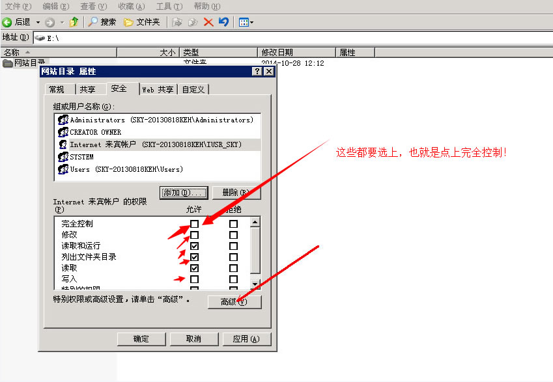Deny 完全控制 checkbox
Screen dimensions: 553x382
pos(233,224)
